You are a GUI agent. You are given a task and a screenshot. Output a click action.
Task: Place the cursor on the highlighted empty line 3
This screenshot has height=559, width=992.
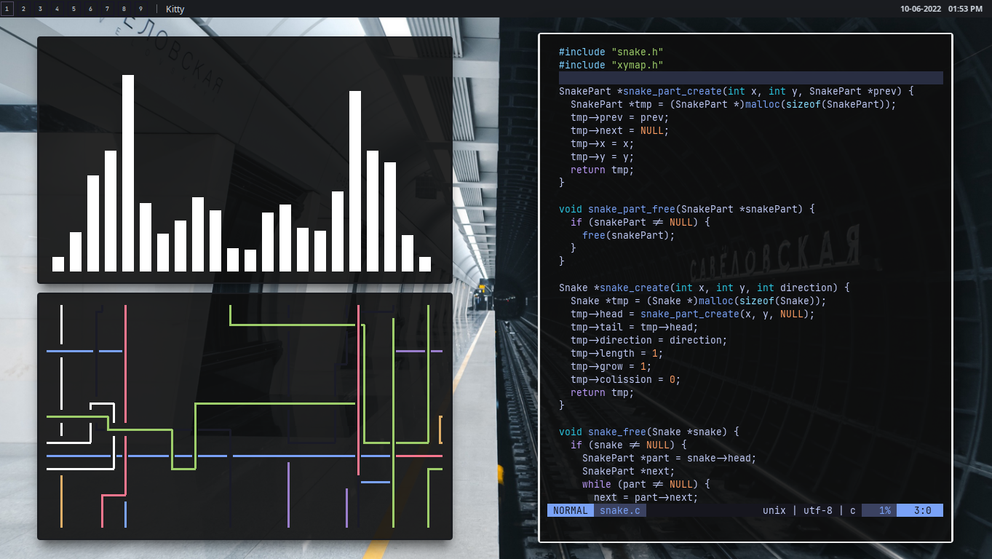pos(751,78)
